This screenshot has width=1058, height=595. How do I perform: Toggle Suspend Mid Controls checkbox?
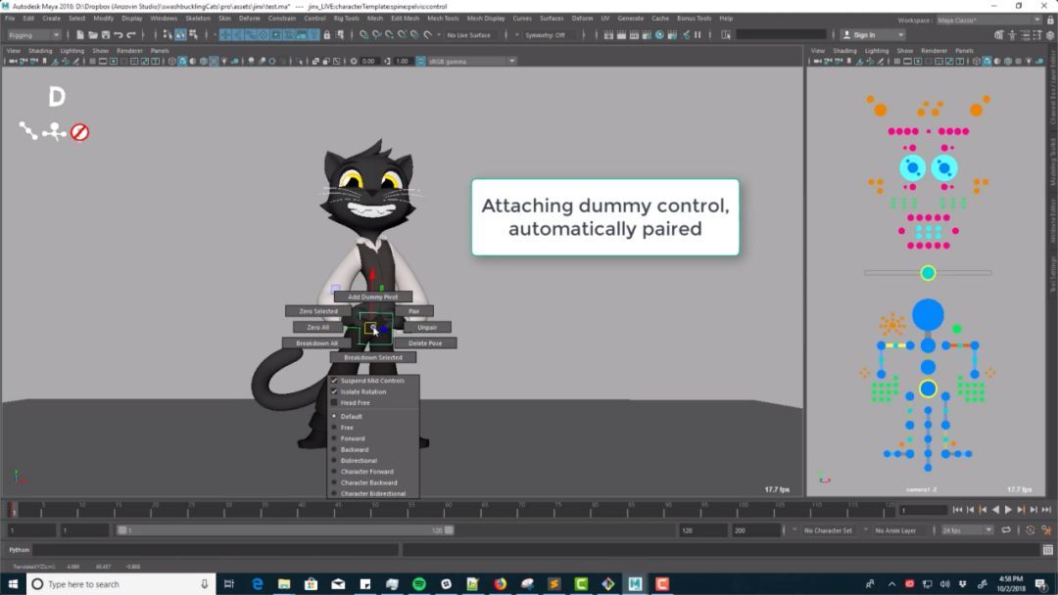[334, 381]
